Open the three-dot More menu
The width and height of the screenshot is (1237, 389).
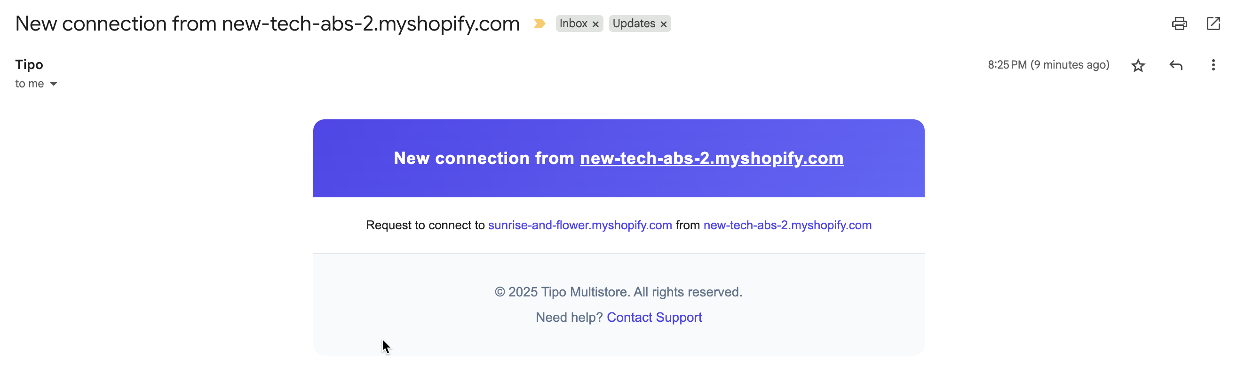tap(1213, 65)
